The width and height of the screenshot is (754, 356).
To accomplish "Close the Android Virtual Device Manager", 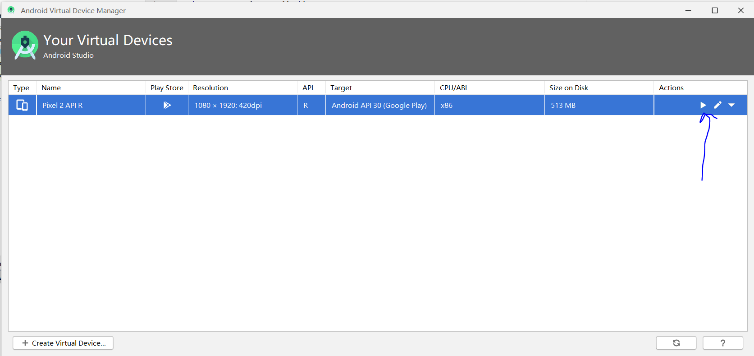I will (x=740, y=10).
